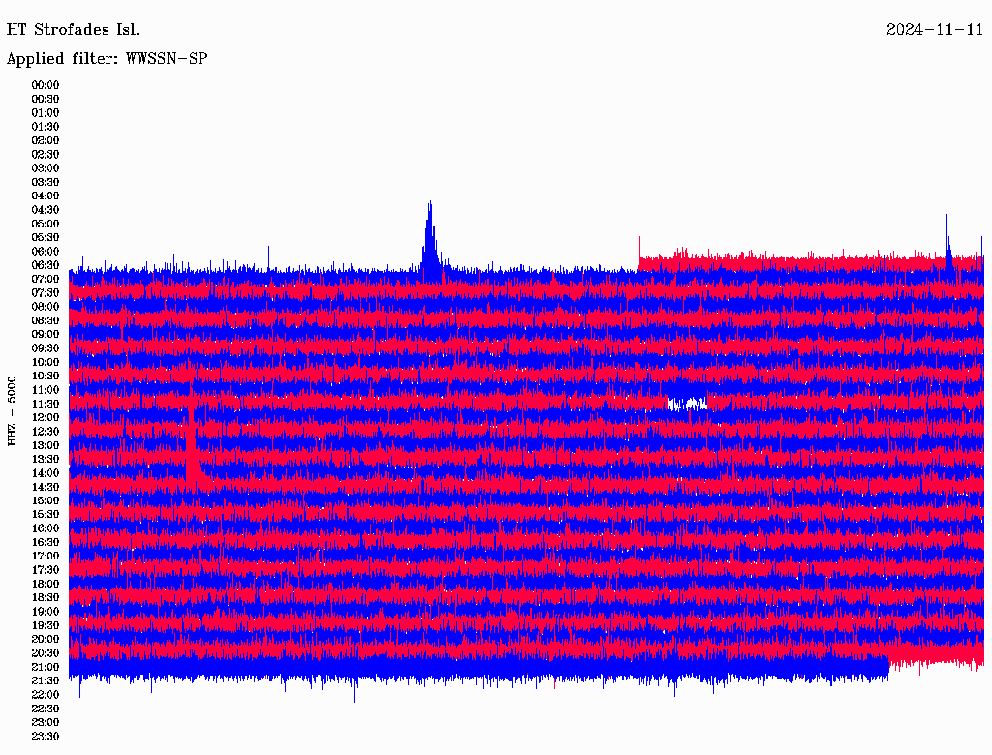Screen dimensions: 992x755
Task: Click the station title 'HT Strofades Isl.'
Action: point(74,30)
